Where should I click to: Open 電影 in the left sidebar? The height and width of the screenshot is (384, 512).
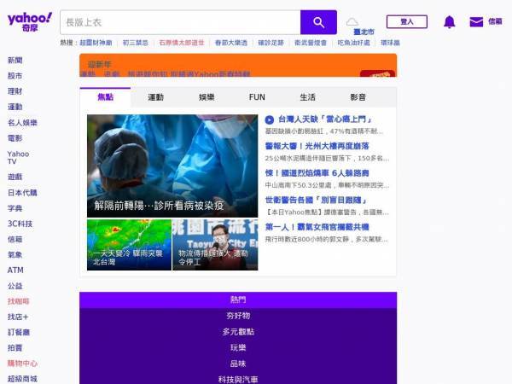[15, 138]
